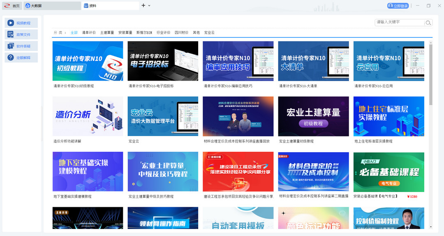Filter by 其他 category
The image size is (444, 236).
(196, 32)
